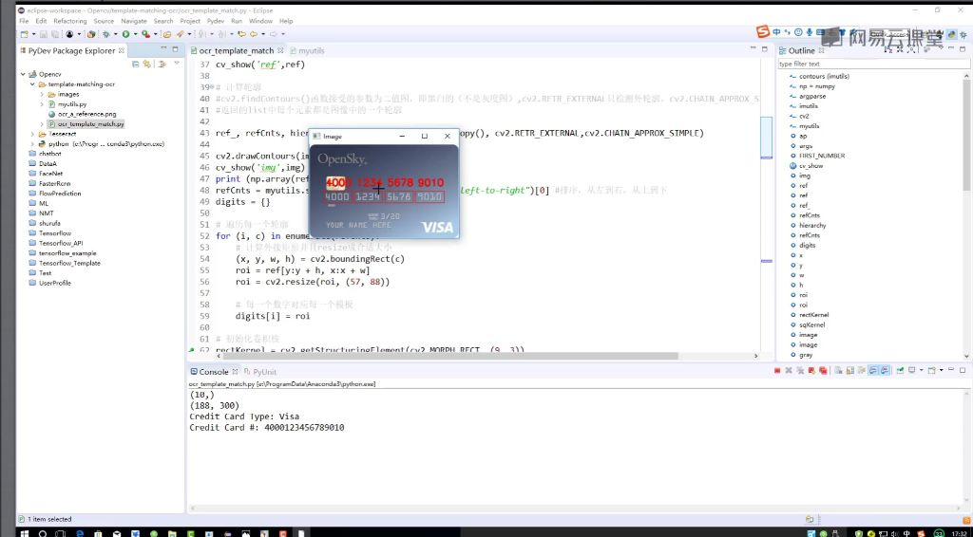
Task: Open the Open Console dropdown arrow
Action: coord(942,370)
